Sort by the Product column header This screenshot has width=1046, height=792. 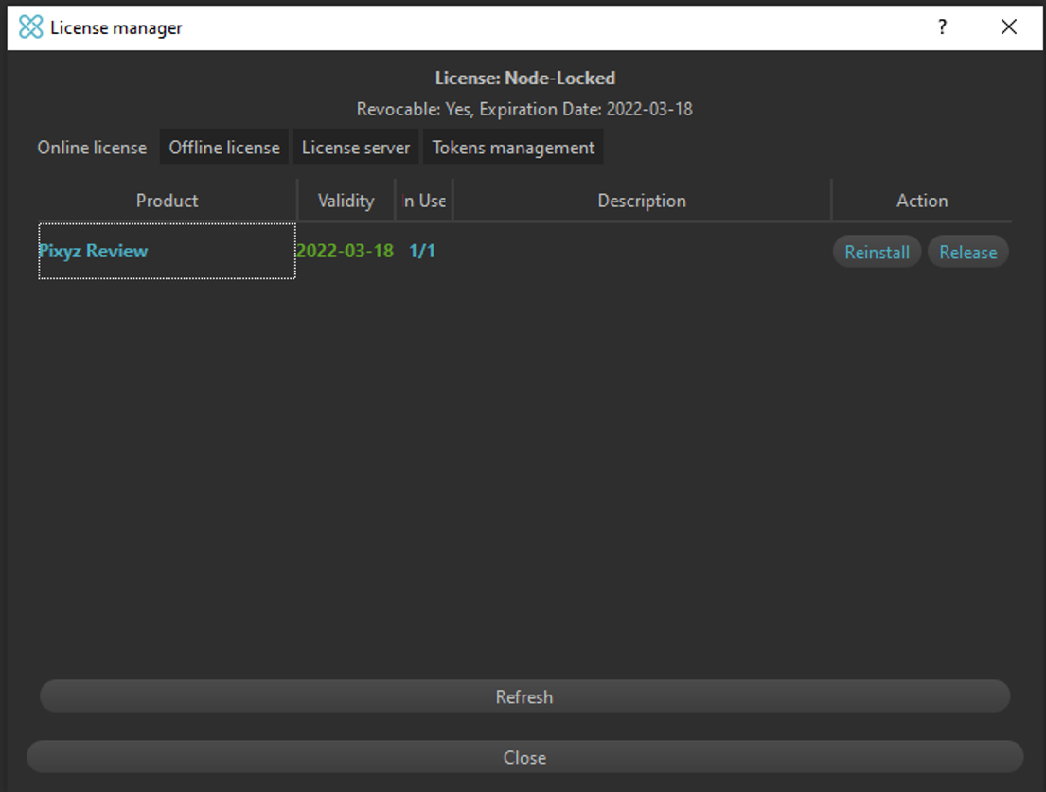(167, 201)
